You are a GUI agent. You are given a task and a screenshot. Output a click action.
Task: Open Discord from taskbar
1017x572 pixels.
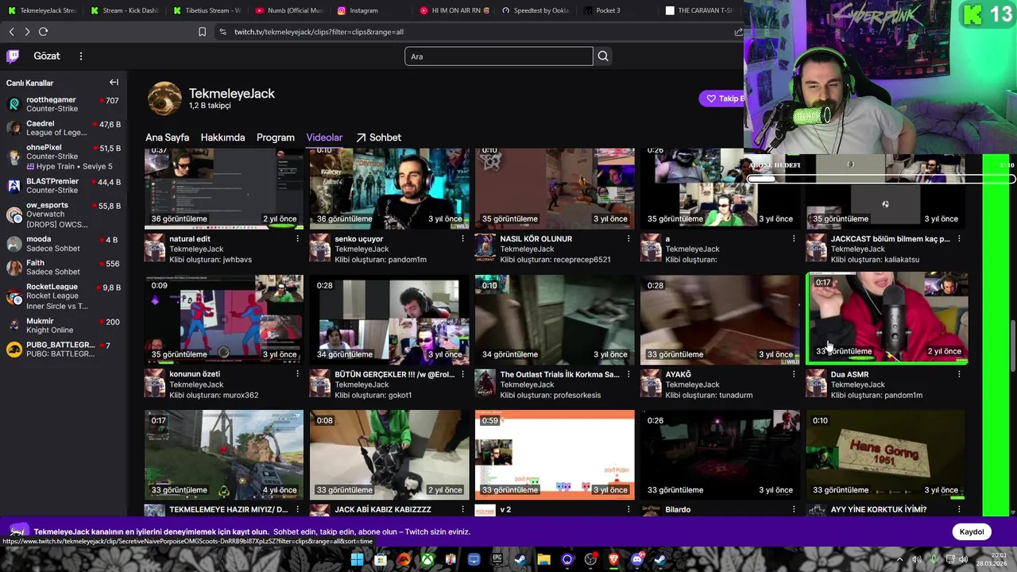(637, 560)
